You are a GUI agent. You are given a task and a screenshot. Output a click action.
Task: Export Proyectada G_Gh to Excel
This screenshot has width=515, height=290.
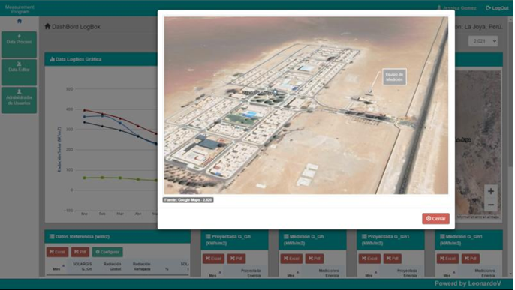pyautogui.click(x=213, y=259)
